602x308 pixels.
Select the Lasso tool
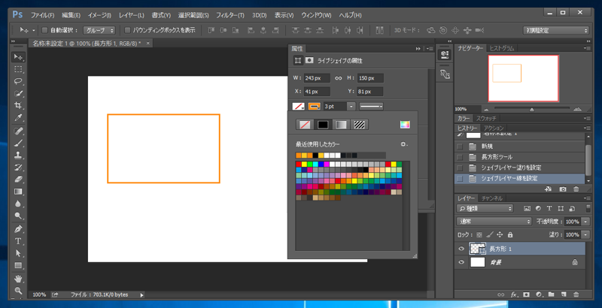coord(18,81)
